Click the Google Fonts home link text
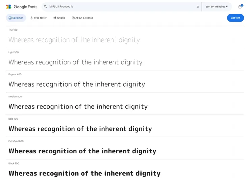Screen dimensions: 250x181 point(26,7)
